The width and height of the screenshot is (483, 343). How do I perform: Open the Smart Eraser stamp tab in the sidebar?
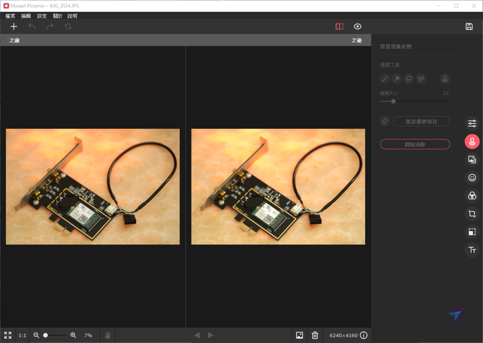[x=472, y=141]
